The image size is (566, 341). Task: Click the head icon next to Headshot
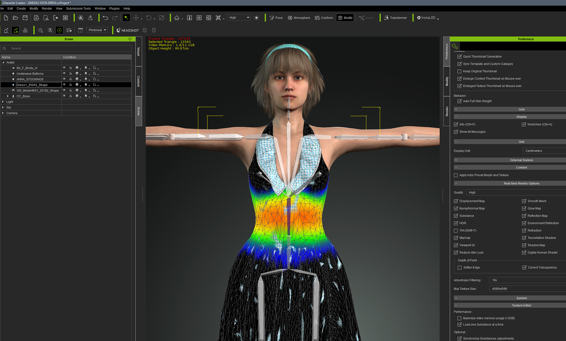(x=154, y=30)
